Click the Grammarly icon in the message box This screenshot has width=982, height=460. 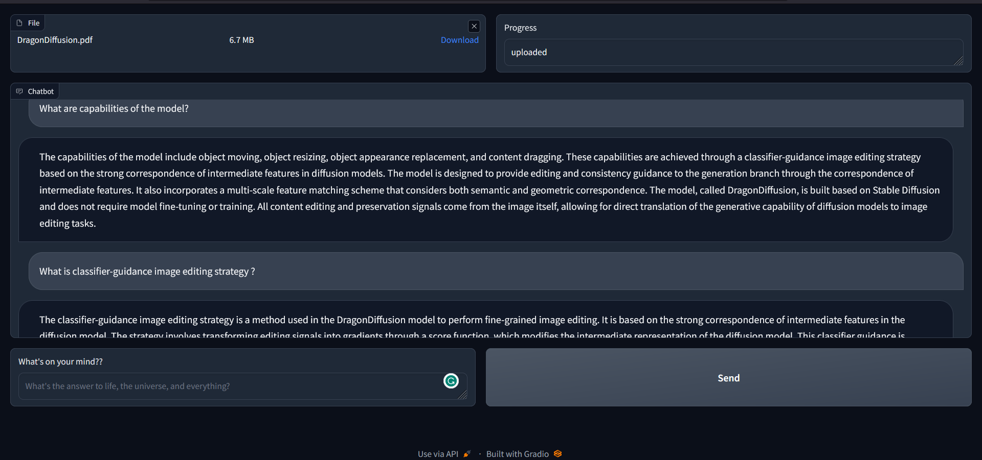451,381
